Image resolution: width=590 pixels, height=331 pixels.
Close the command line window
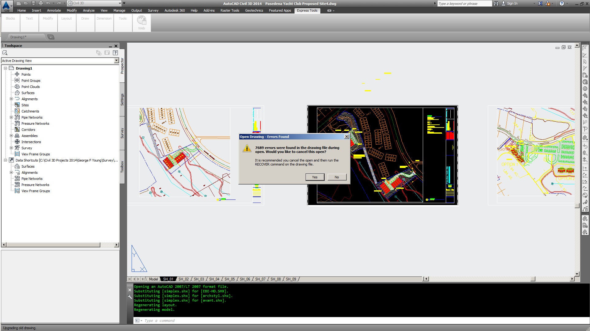pyautogui.click(x=130, y=290)
